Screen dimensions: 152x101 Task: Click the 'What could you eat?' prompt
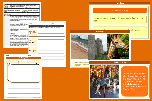(x=33, y=50)
